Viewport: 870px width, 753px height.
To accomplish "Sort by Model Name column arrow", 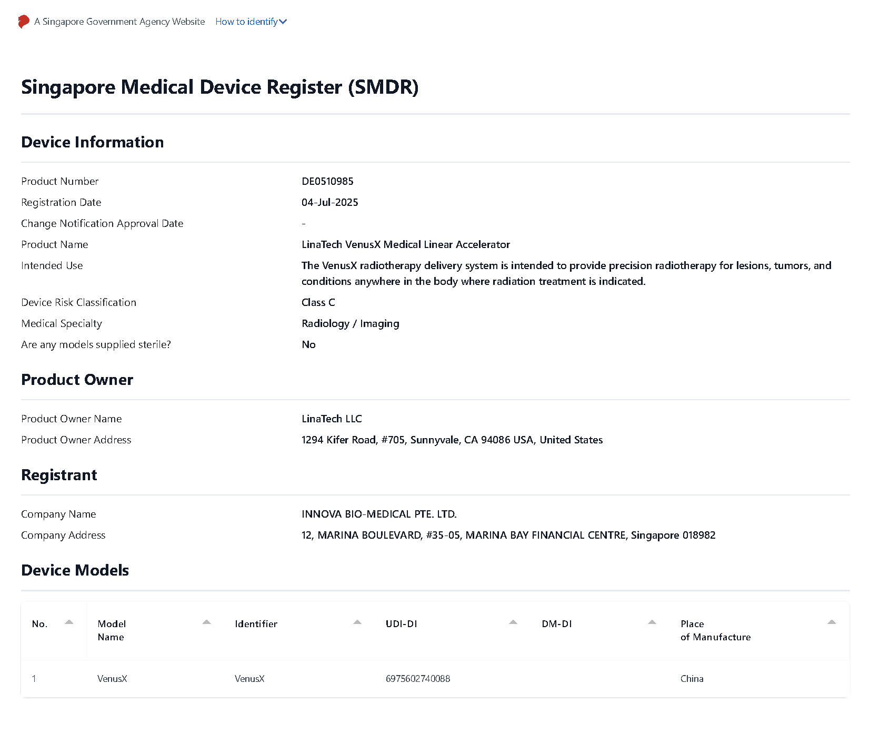I will coord(207,622).
